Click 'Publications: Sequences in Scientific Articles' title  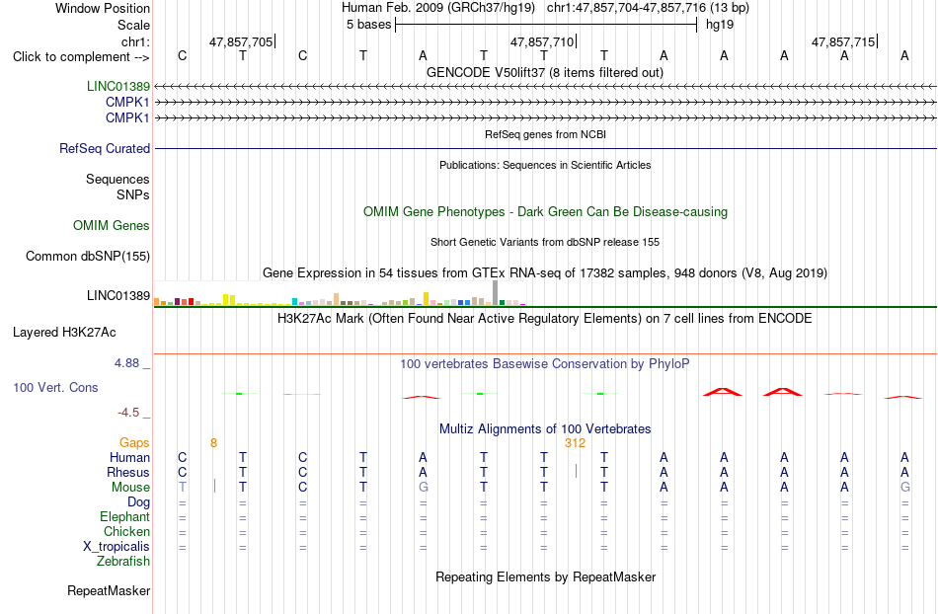coord(545,165)
